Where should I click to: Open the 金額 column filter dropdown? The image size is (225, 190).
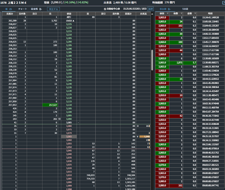pos(195,14)
